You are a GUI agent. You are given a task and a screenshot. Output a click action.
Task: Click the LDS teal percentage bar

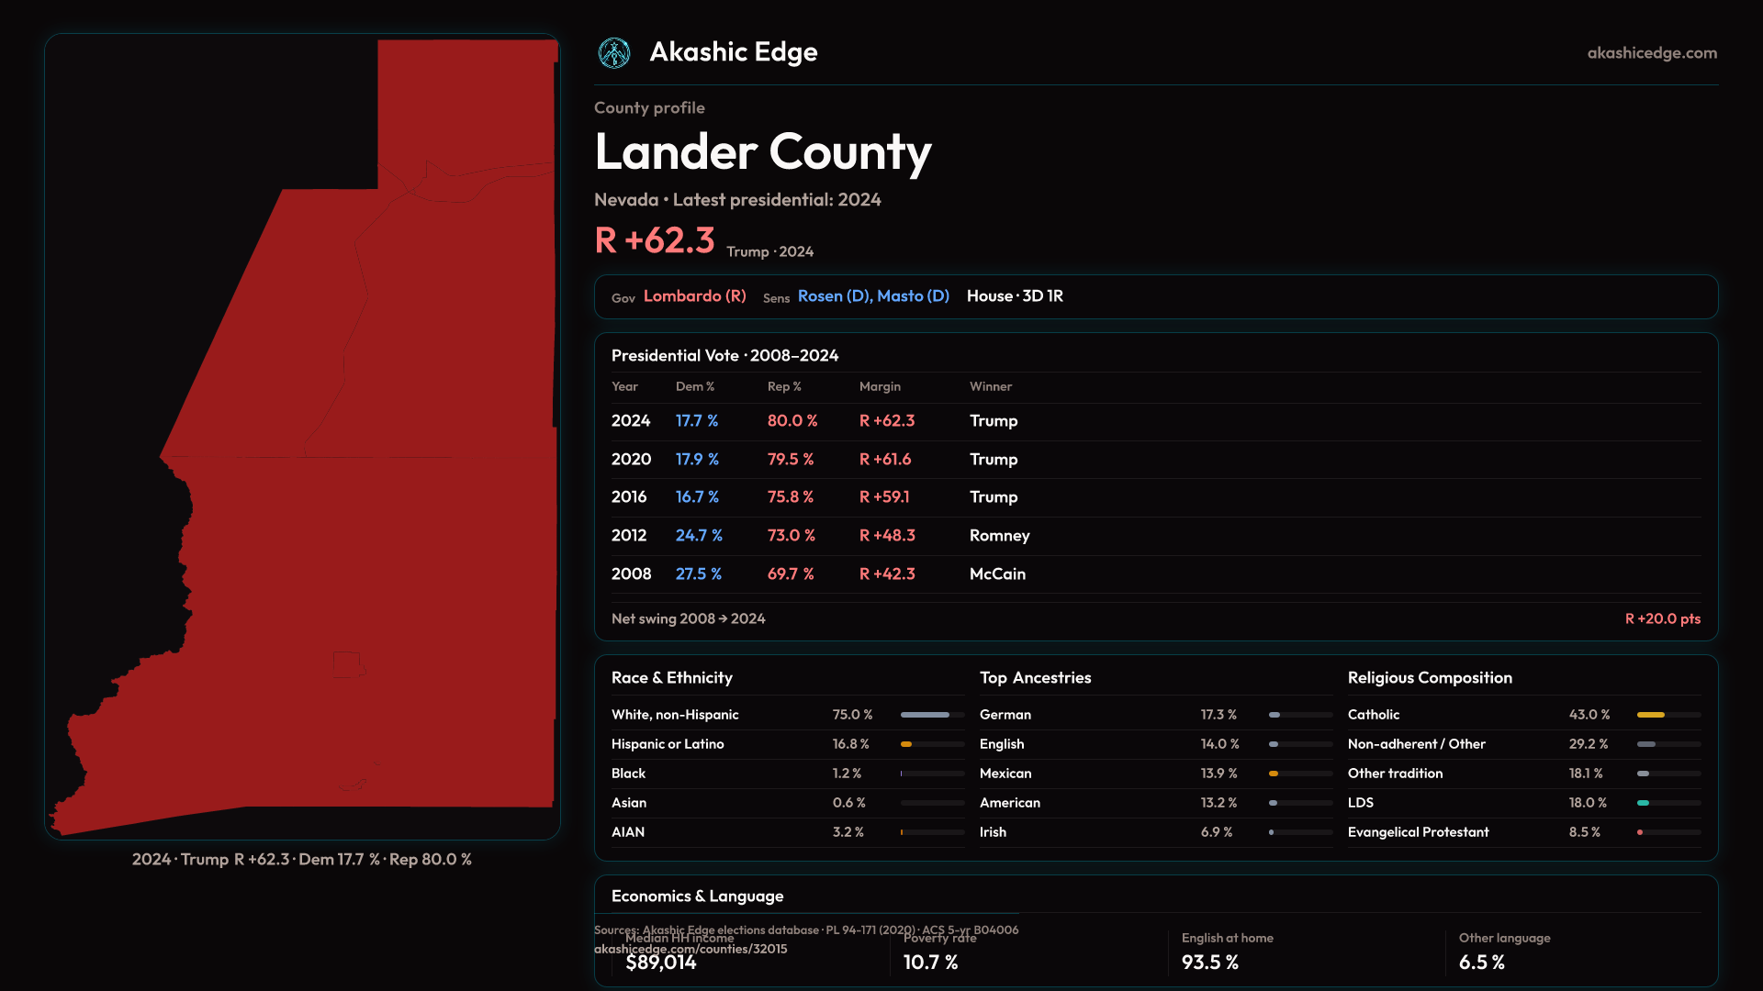tap(1644, 803)
